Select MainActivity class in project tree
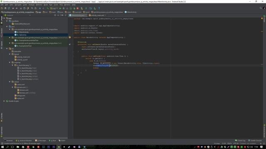266x149 pixels. (x=22, y=32)
